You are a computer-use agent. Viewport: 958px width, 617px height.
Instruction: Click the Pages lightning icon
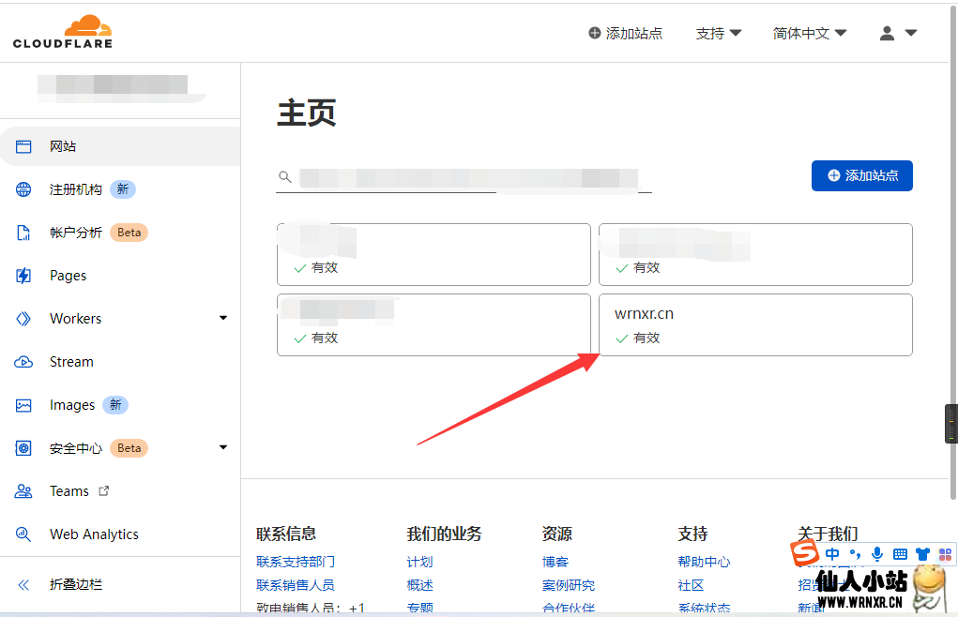pyautogui.click(x=23, y=276)
